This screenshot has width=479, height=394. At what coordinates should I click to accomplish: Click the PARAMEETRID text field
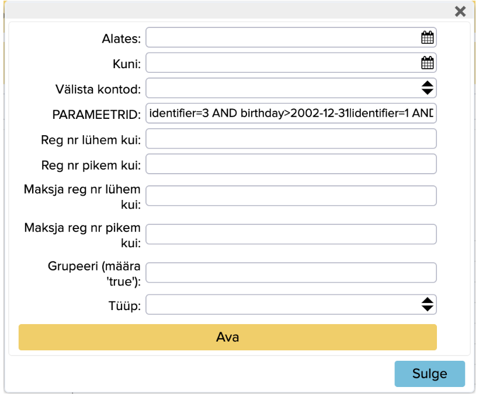[x=291, y=113]
